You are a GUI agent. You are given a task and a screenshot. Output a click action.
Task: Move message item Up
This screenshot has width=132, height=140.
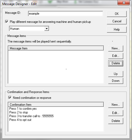tap(116, 74)
